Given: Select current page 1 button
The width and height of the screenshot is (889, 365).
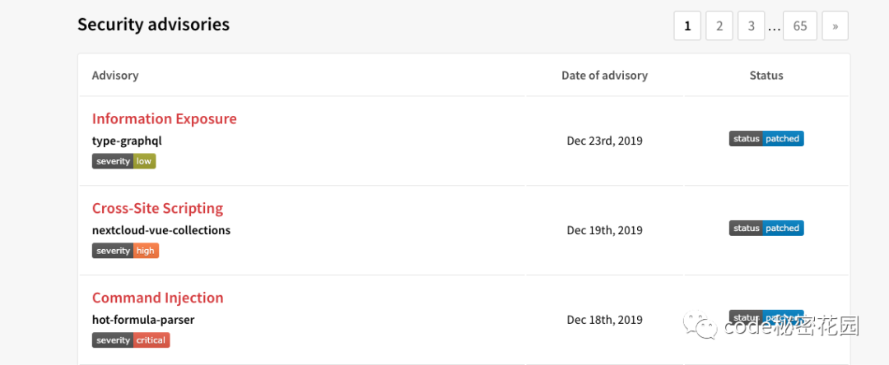Looking at the screenshot, I should pyautogui.click(x=687, y=25).
